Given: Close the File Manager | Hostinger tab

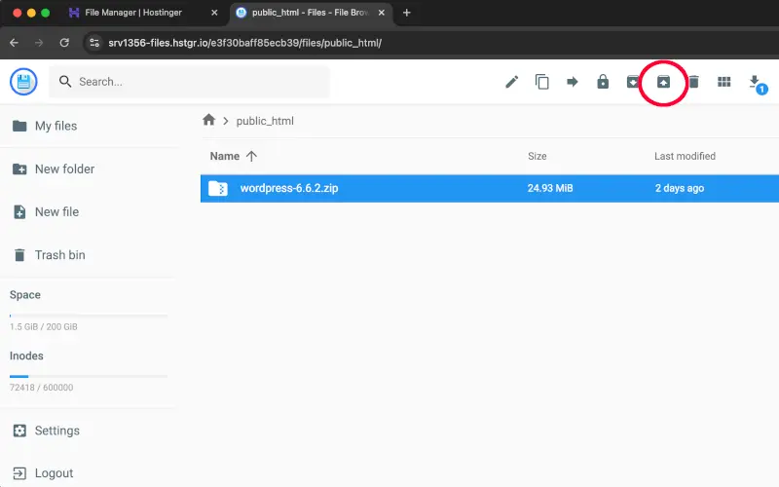Looking at the screenshot, I should tap(214, 13).
